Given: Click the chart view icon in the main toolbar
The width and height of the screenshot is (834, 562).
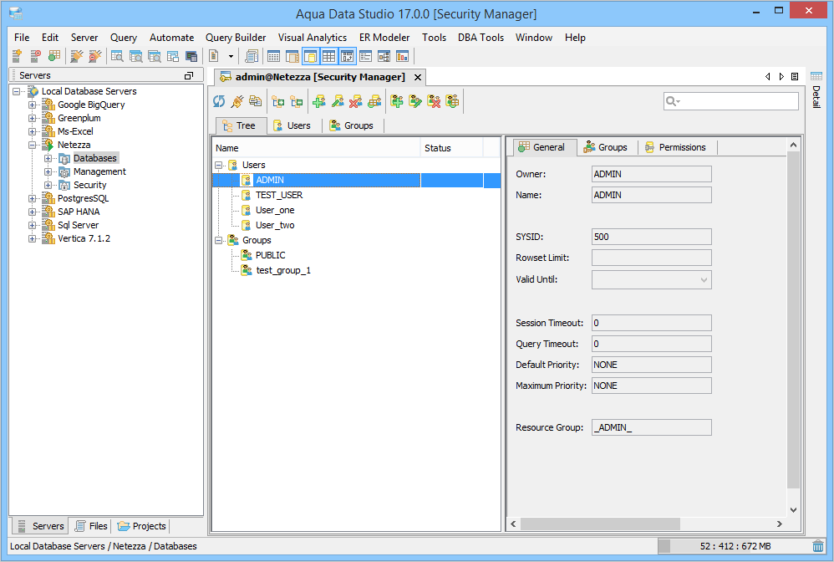Looking at the screenshot, I should point(403,56).
